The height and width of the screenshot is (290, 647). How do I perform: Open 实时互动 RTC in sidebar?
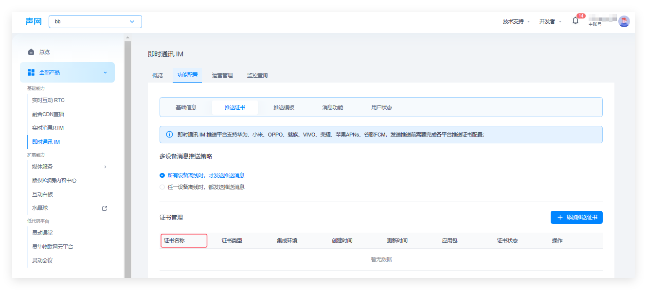point(48,101)
